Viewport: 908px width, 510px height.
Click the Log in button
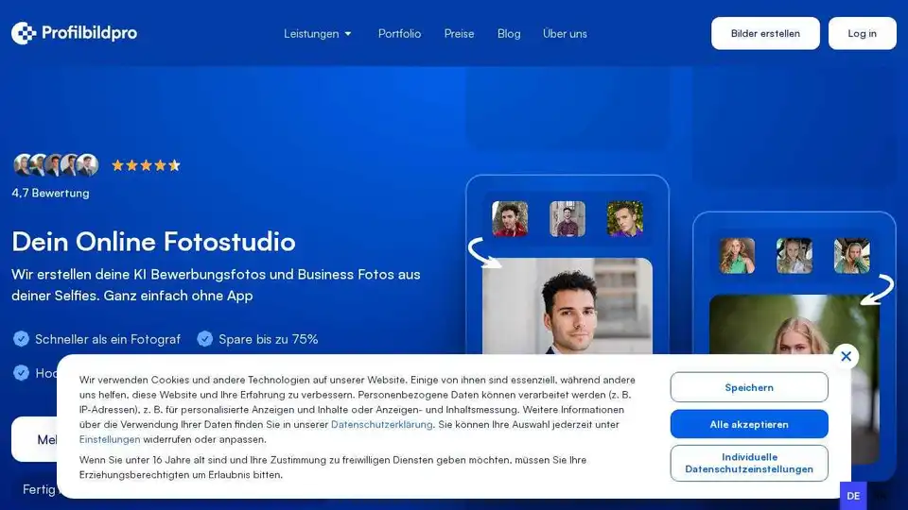863,34
